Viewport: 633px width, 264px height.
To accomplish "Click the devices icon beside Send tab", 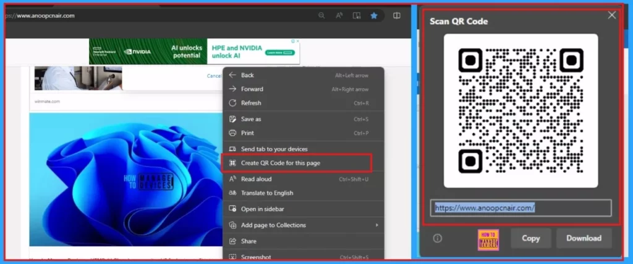I will pyautogui.click(x=232, y=149).
